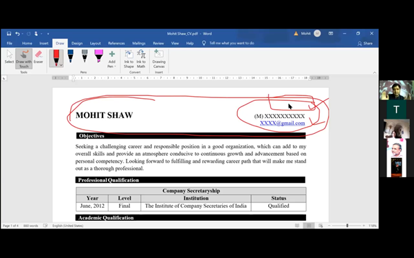
Task: Click Ink to Shape
Action: click(x=129, y=59)
